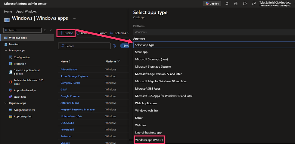Clear the sidebar search with X

coord(45,30)
